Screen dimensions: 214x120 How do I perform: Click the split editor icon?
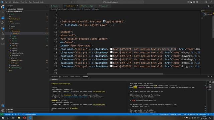pyautogui.click(x=208, y=6)
